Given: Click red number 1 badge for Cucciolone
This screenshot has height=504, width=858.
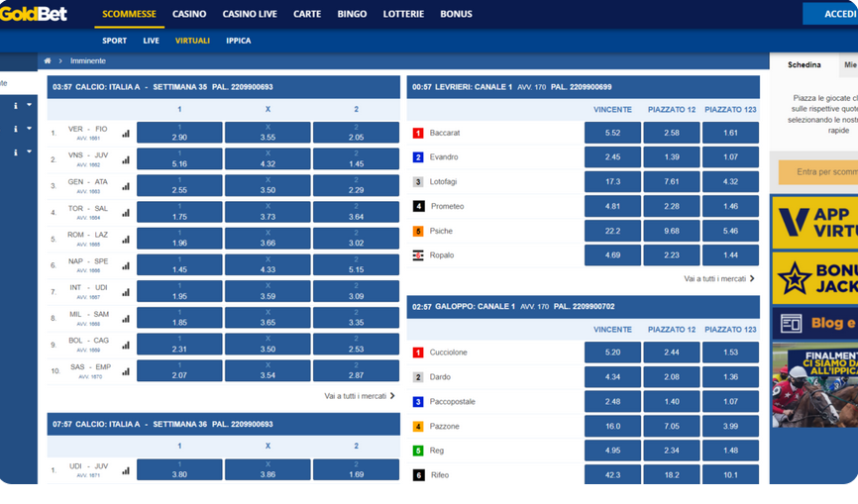Looking at the screenshot, I should point(418,353).
